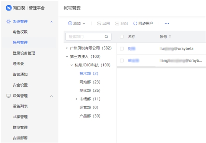Click the 同步用户 sync icon

click(135, 23)
